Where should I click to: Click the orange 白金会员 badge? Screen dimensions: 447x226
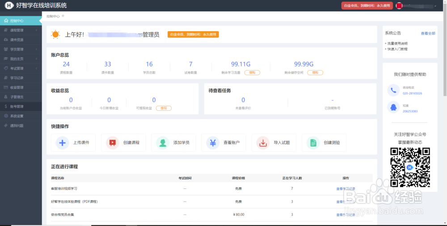click(x=193, y=34)
